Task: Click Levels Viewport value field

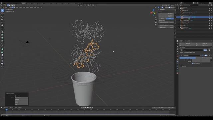Action: [x=201, y=60]
